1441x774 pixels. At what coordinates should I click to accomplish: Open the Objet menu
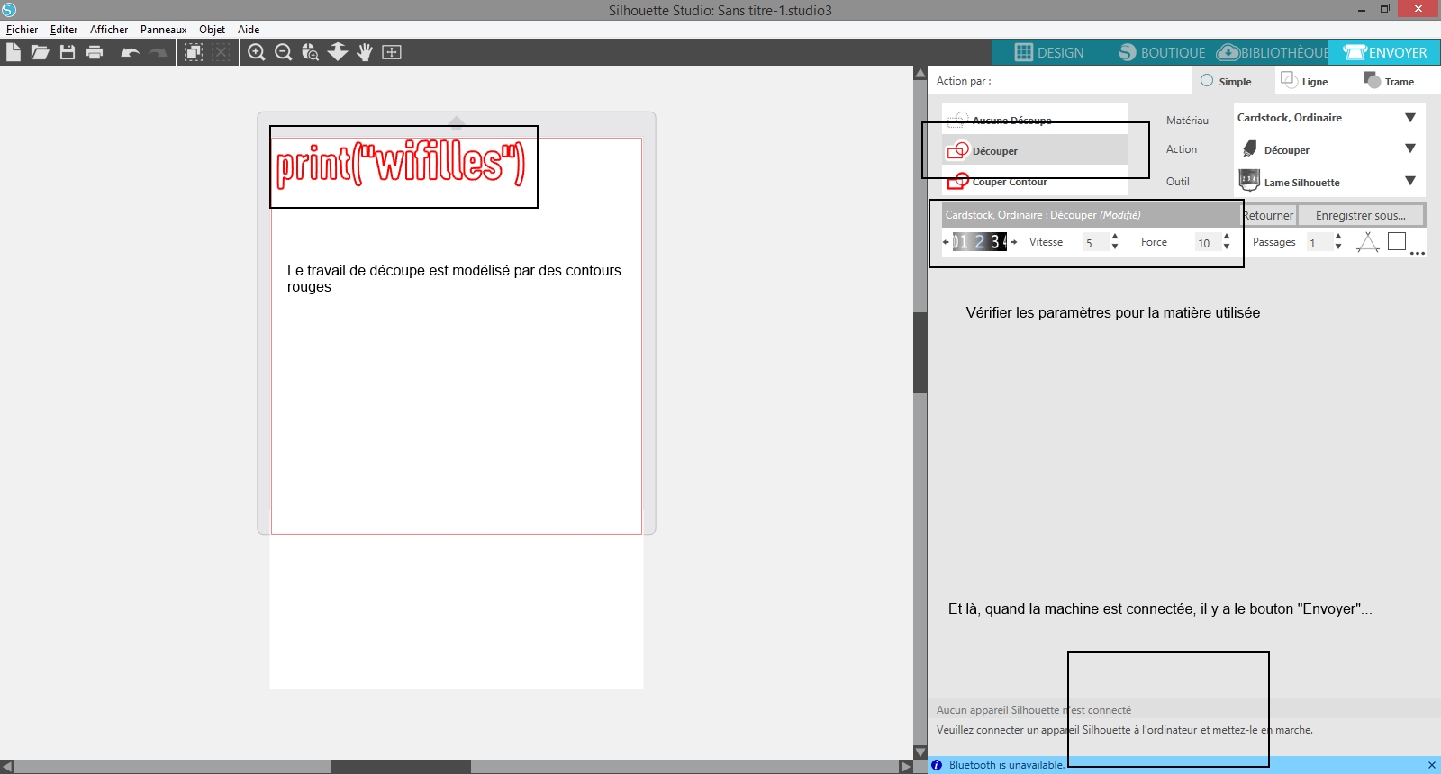pyautogui.click(x=213, y=30)
